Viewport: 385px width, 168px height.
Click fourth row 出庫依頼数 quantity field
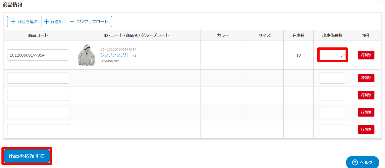coord(332,113)
